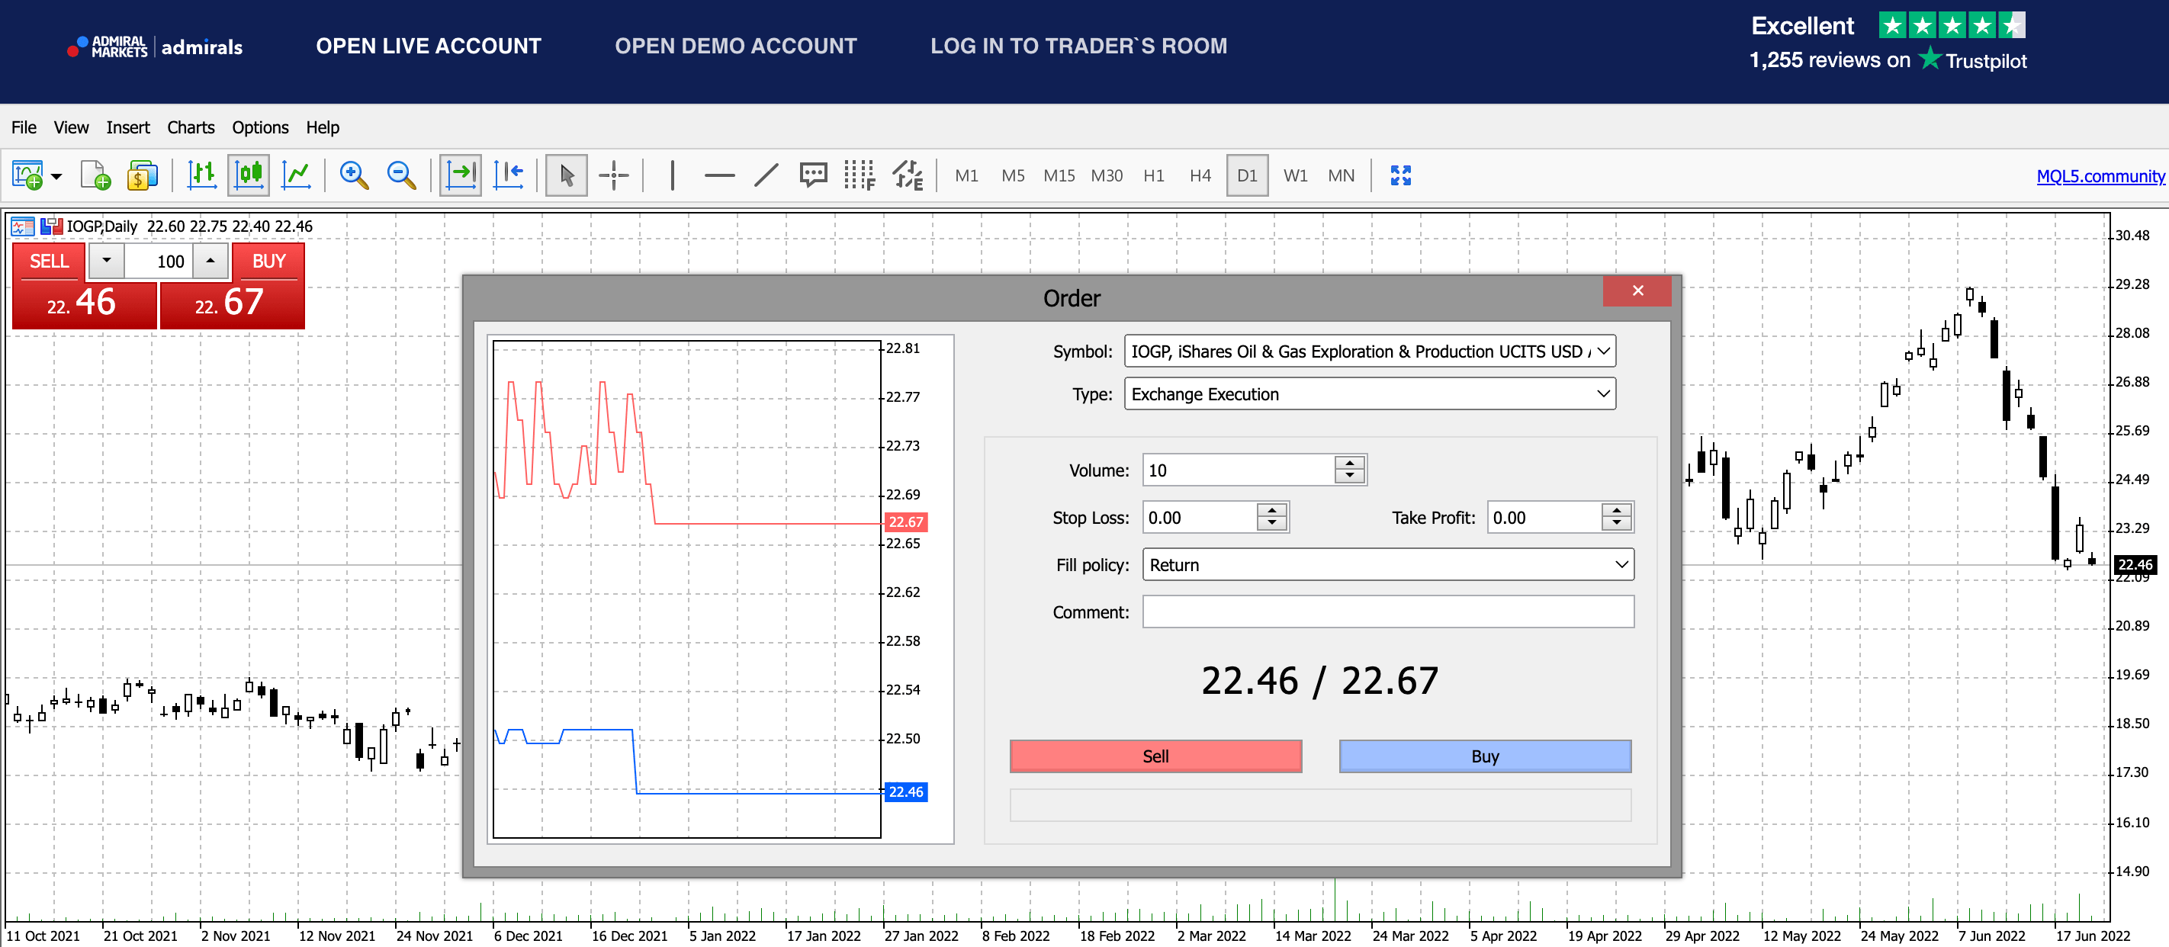Click the one-click volume field 100
This screenshot has width=2169, height=947.
coord(159,261)
